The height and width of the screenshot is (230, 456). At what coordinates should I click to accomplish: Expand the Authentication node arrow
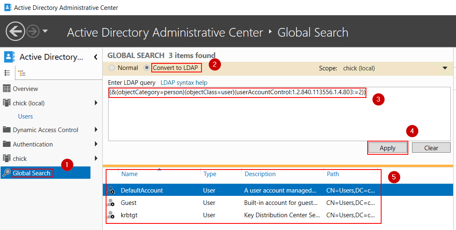[x=96, y=144]
